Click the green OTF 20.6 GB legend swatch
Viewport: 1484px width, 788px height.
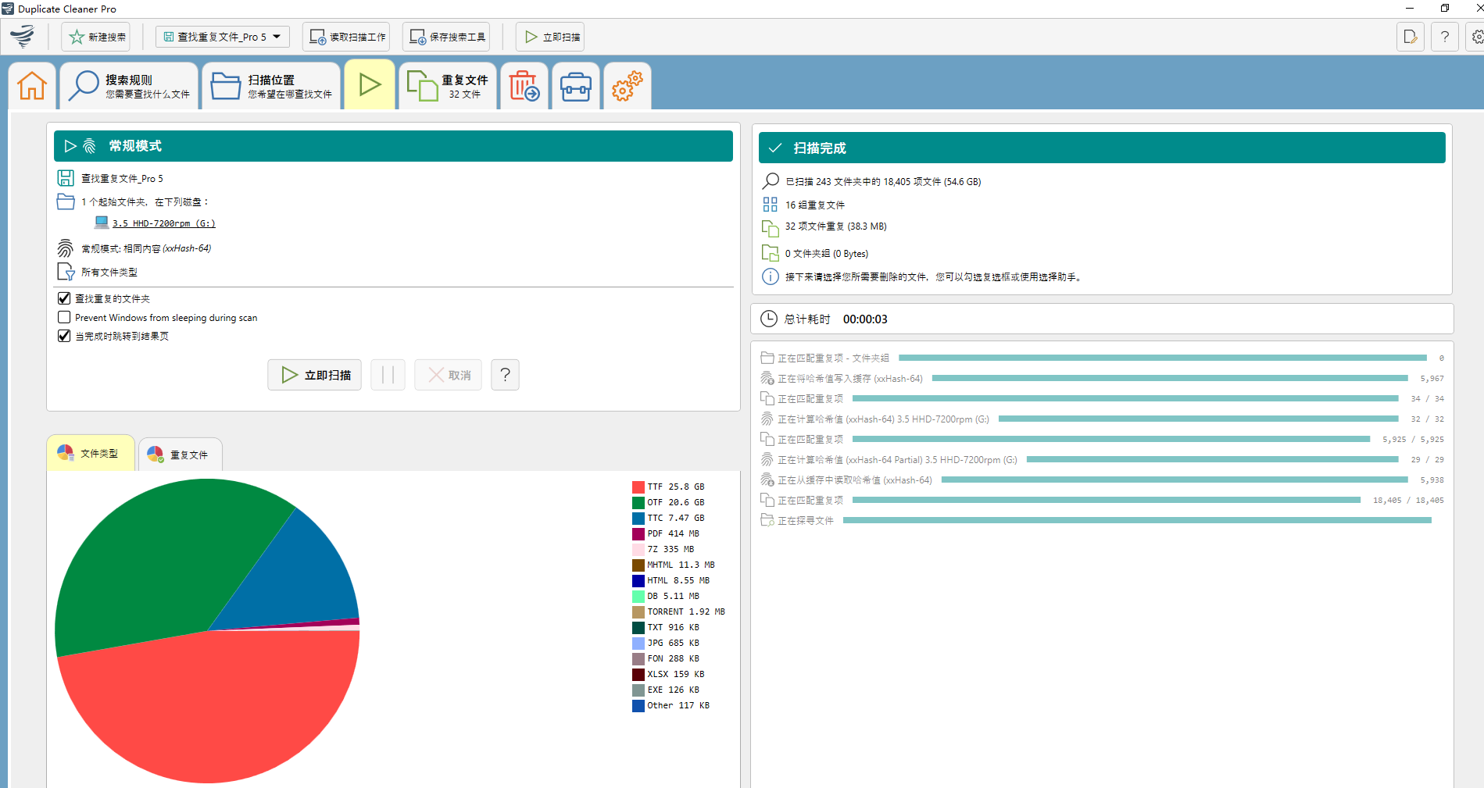638,502
